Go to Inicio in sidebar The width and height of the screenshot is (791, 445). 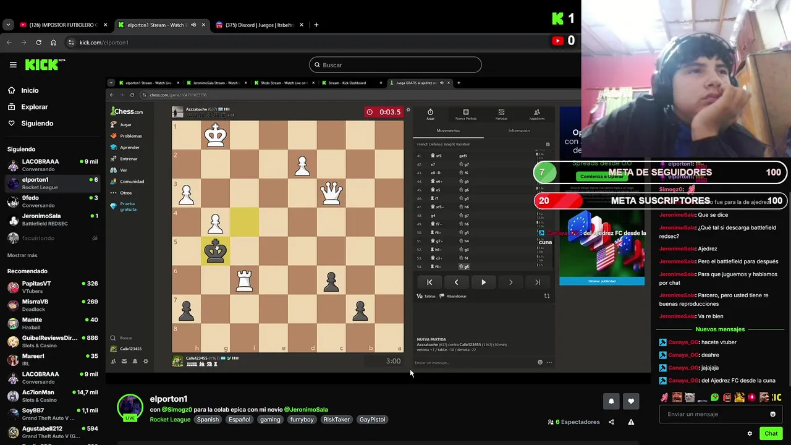(30, 90)
